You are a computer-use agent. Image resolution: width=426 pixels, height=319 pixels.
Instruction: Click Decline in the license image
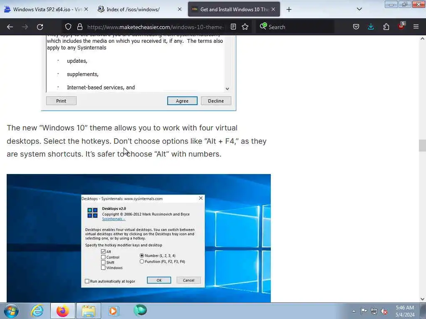[216, 101]
